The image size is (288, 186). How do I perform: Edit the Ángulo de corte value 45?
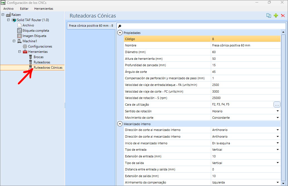coord(246,72)
